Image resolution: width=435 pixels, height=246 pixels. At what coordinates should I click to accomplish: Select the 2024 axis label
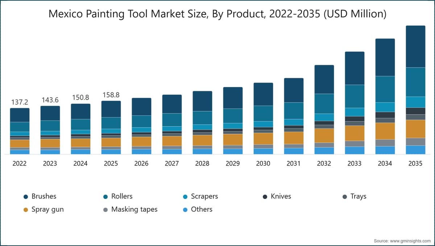(x=80, y=164)
